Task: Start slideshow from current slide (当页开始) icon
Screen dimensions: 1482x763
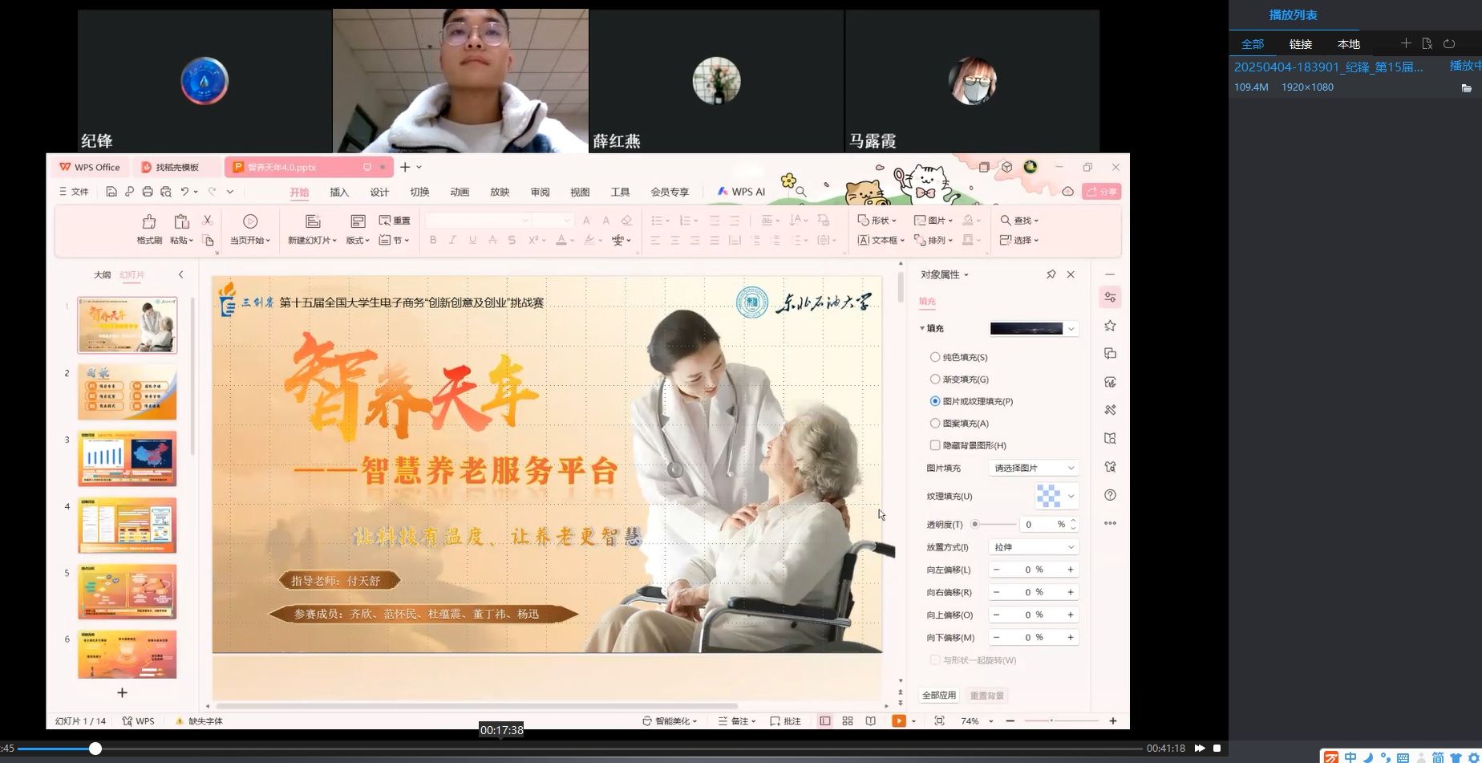Action: pos(250,221)
